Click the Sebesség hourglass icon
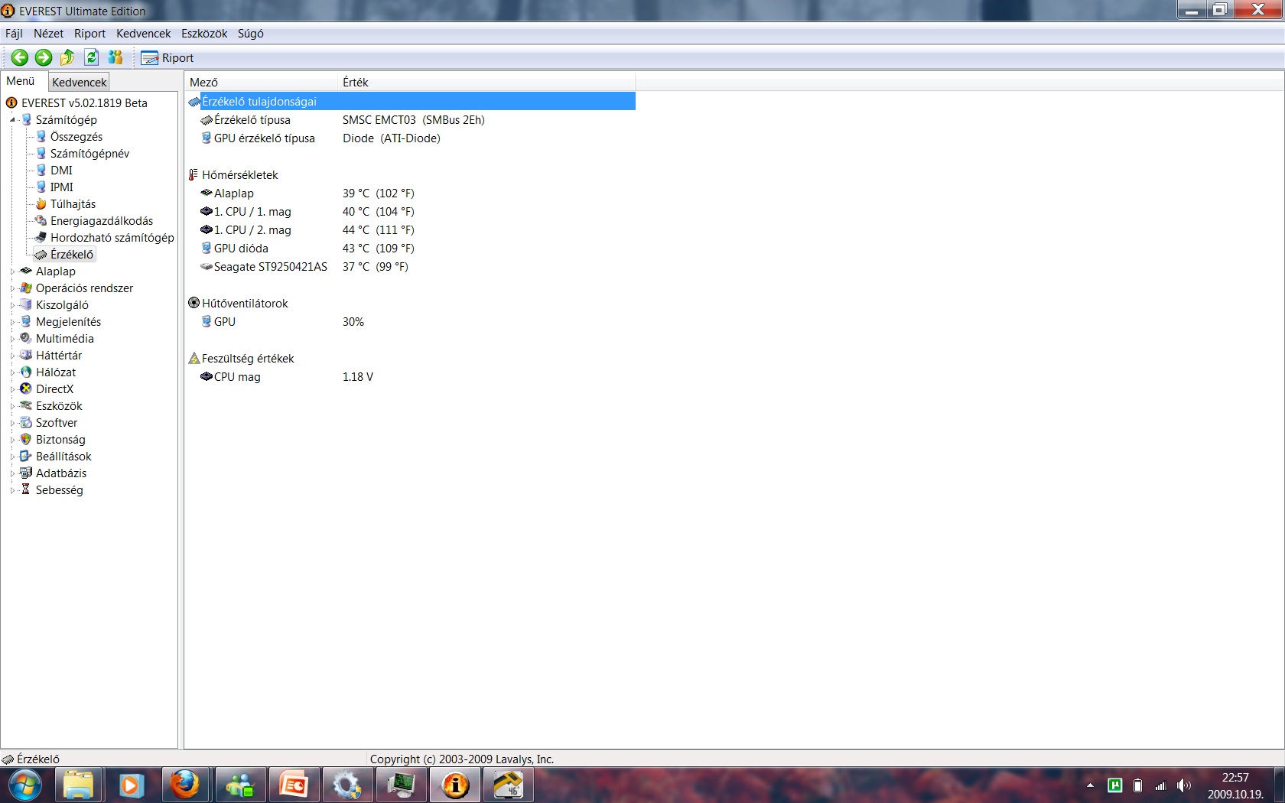This screenshot has height=803, width=1285. [x=26, y=489]
